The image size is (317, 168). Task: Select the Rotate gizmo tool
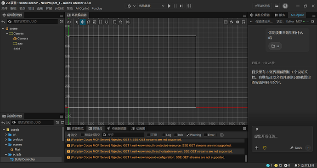[x=89, y=22]
